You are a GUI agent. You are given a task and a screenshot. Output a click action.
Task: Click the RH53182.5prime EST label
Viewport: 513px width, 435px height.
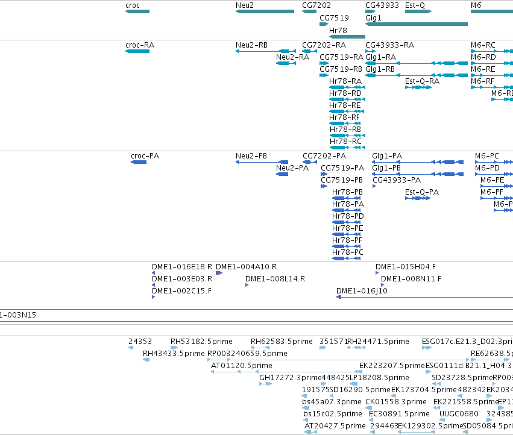tap(201, 342)
